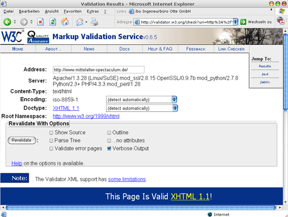Click the Windows flag logo icon
The image size is (288, 217).
pos(282,11)
